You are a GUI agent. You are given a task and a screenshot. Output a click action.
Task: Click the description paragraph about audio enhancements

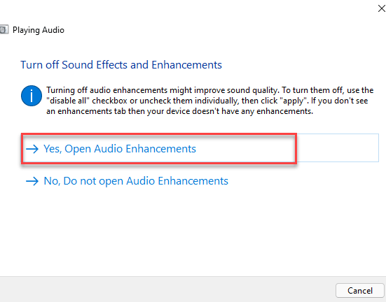click(209, 101)
